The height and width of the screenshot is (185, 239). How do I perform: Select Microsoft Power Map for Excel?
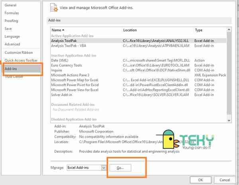(x=138, y=80)
